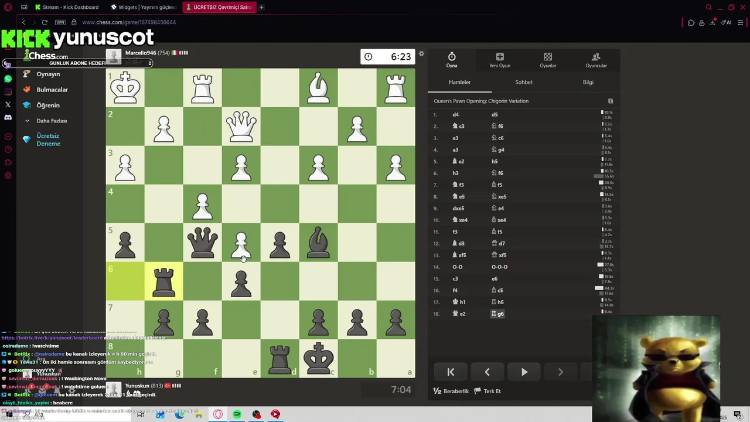Select move 16 f4 in move list
750x422 pixels.
pos(455,290)
